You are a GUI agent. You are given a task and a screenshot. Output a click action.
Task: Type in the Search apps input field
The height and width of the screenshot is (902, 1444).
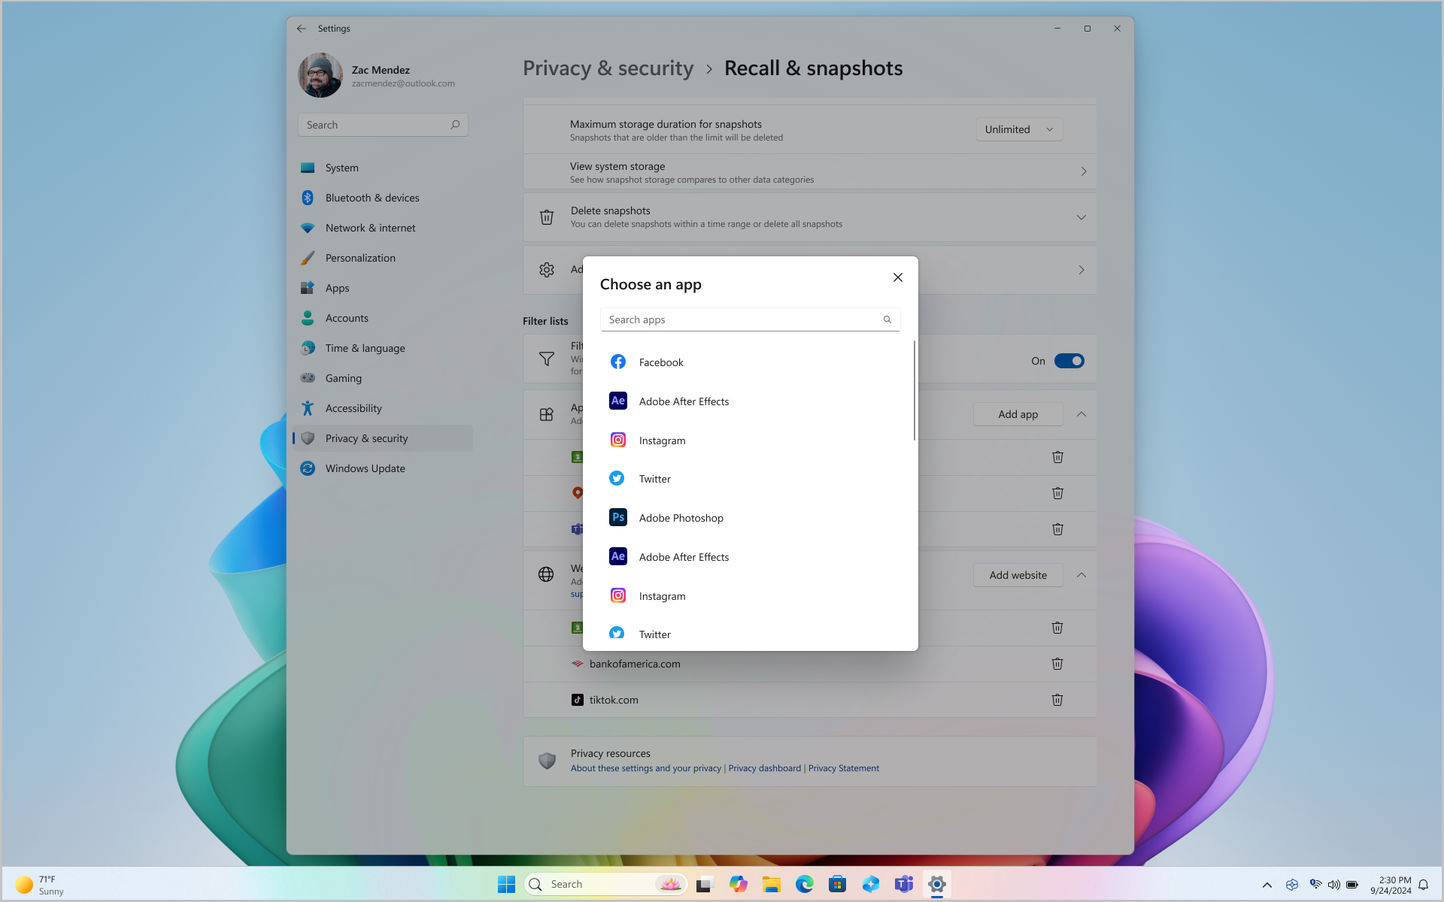point(743,319)
